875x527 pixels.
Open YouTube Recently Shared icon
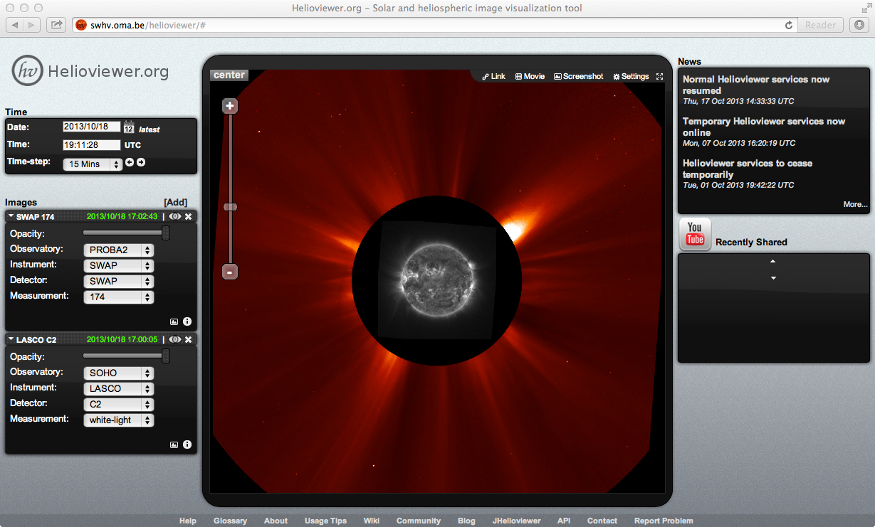pos(695,235)
